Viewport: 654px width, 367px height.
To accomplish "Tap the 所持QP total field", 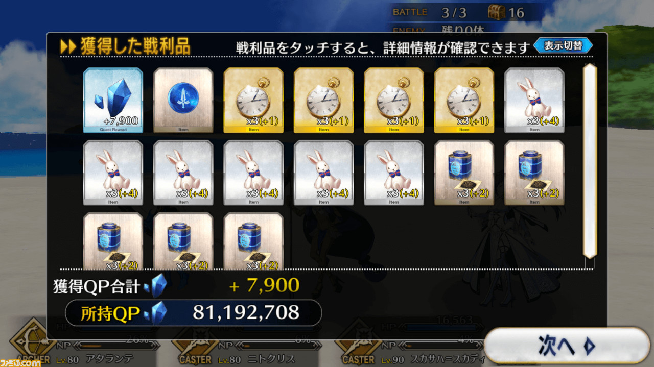I will pos(194,313).
